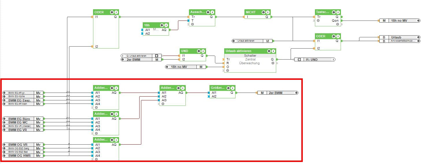This screenshot has height=164, width=425.
Task: Show info icon of UND block
Action: tap(203, 51)
